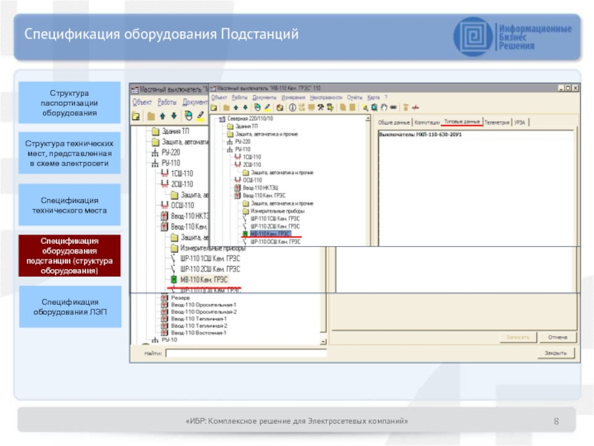Click red cross icon at toolbar end
Image resolution: width=594 pixels, height=446 pixels.
[x=416, y=108]
